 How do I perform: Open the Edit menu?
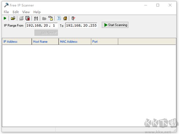coord(16,12)
